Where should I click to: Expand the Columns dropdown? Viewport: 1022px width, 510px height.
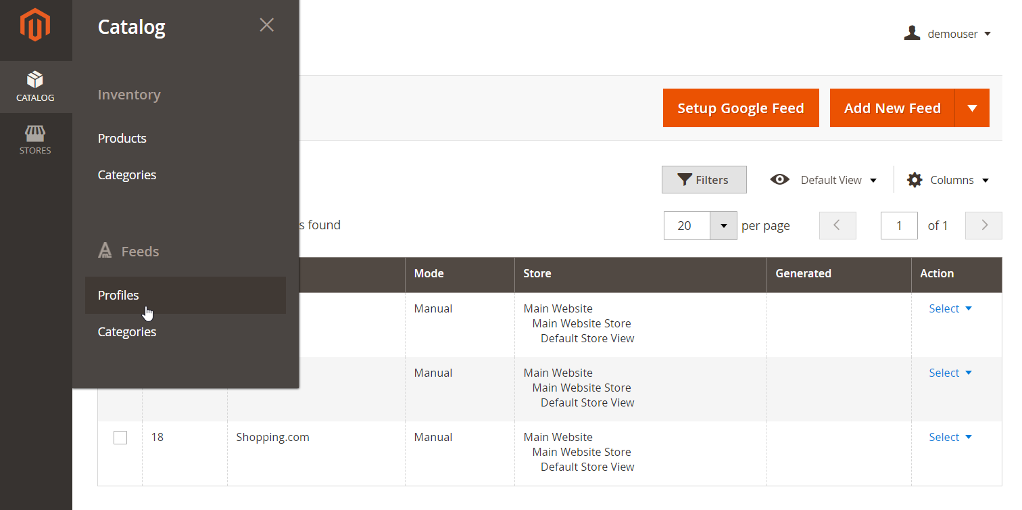coord(985,180)
